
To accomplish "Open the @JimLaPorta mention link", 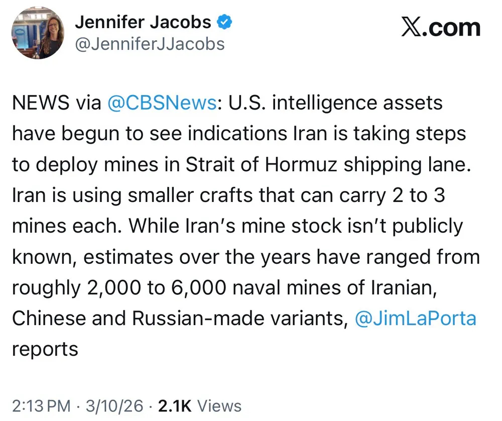I will click(415, 318).
